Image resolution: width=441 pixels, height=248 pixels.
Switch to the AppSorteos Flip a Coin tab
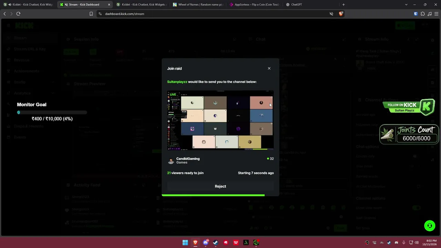[x=254, y=4]
